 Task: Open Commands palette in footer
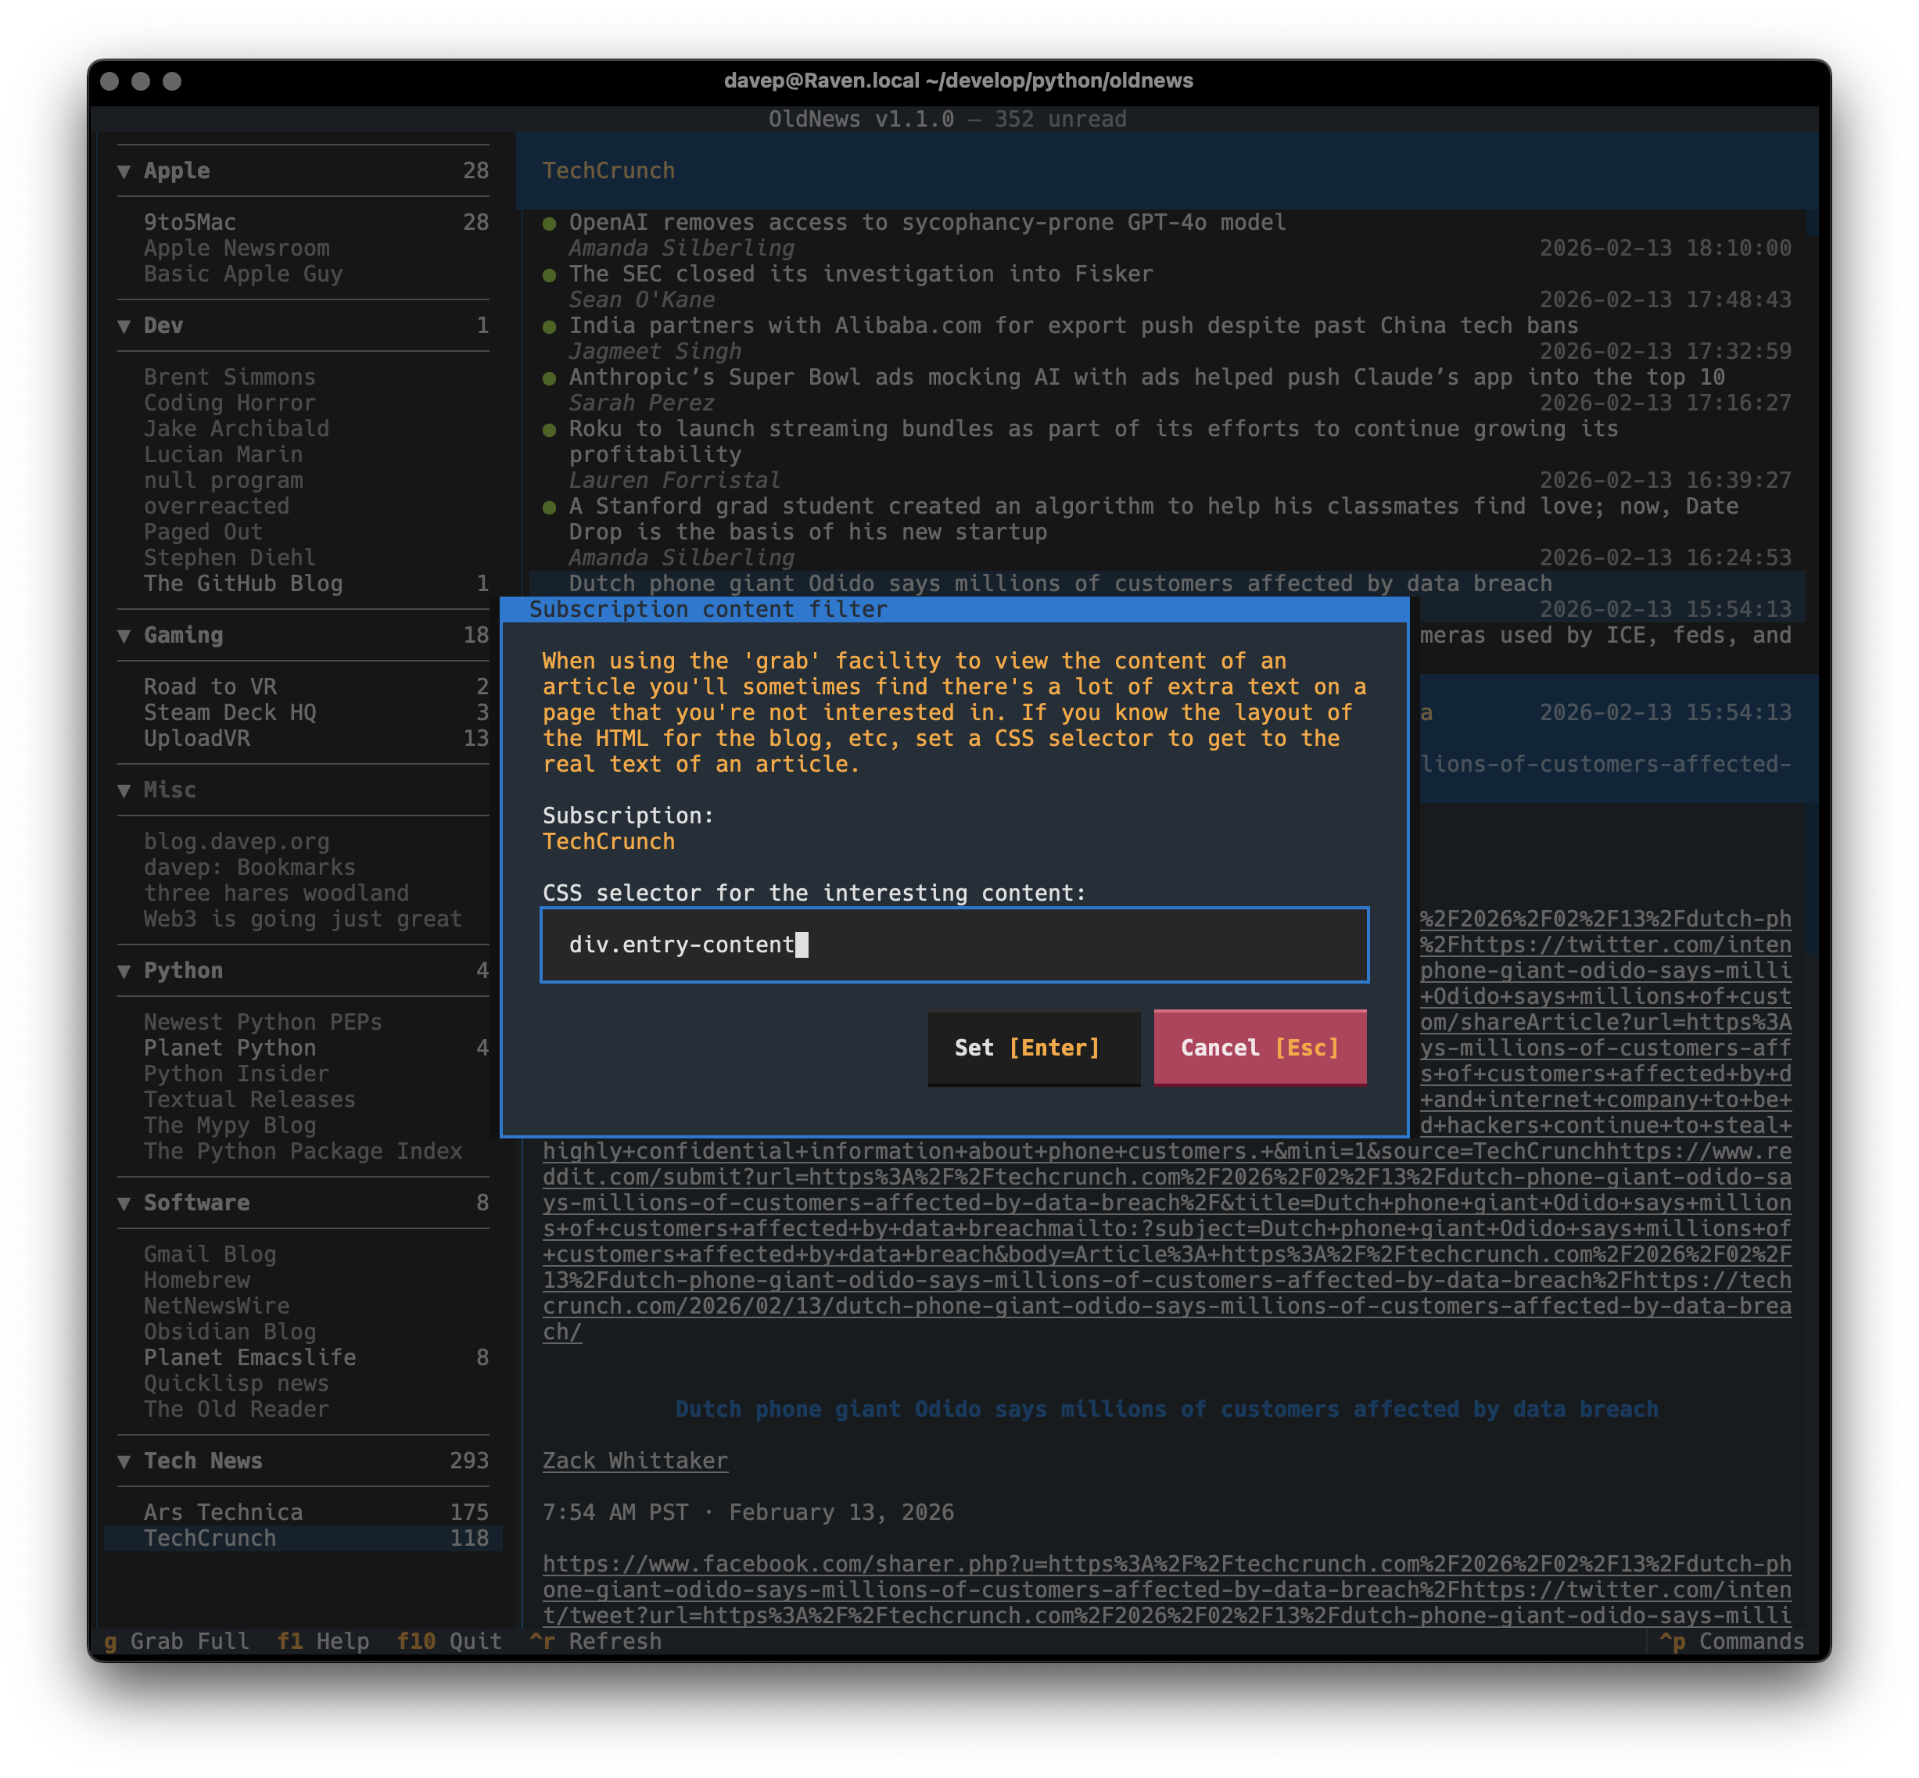tap(1731, 1641)
